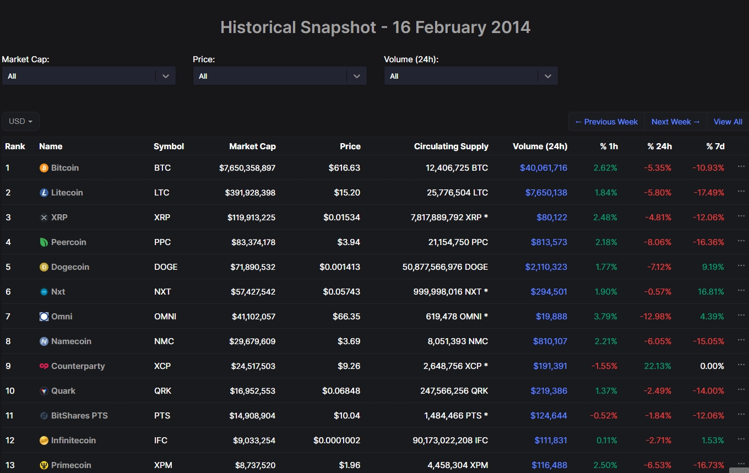Go to Previous Week snapshot
749x473 pixels.
606,122
